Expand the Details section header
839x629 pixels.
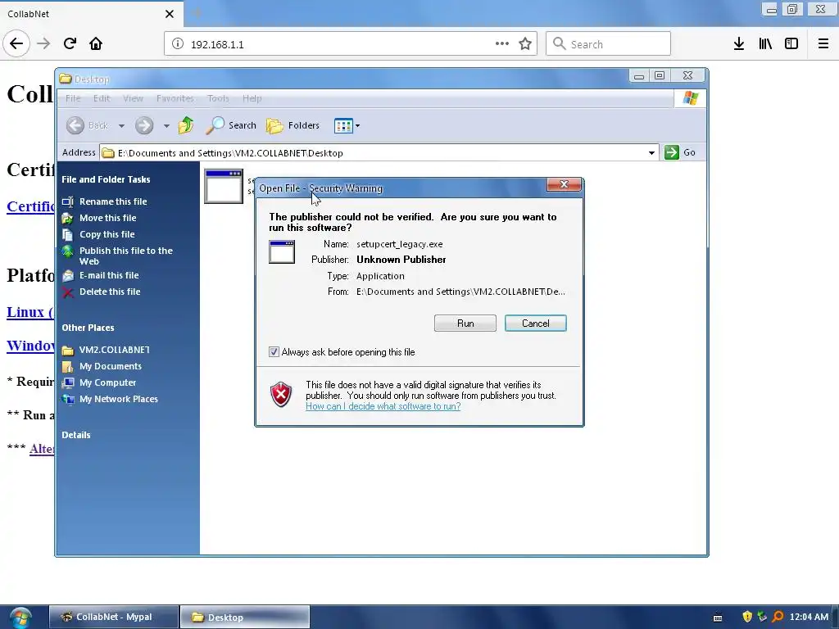[x=76, y=435]
